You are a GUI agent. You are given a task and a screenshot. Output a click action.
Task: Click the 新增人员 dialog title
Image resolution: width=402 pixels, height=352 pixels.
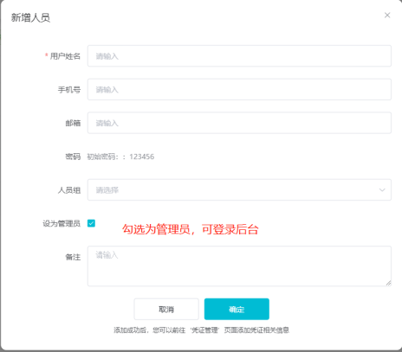(30, 17)
